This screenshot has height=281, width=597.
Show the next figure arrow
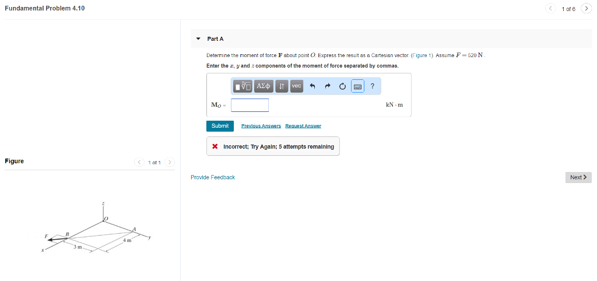pyautogui.click(x=170, y=163)
